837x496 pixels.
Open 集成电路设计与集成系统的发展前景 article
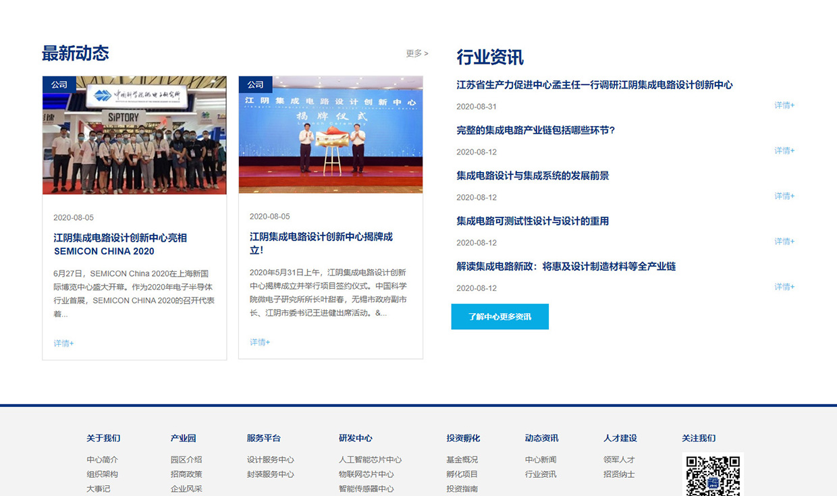(x=533, y=175)
